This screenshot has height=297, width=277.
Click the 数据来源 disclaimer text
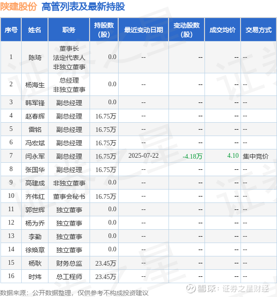coord(74,293)
